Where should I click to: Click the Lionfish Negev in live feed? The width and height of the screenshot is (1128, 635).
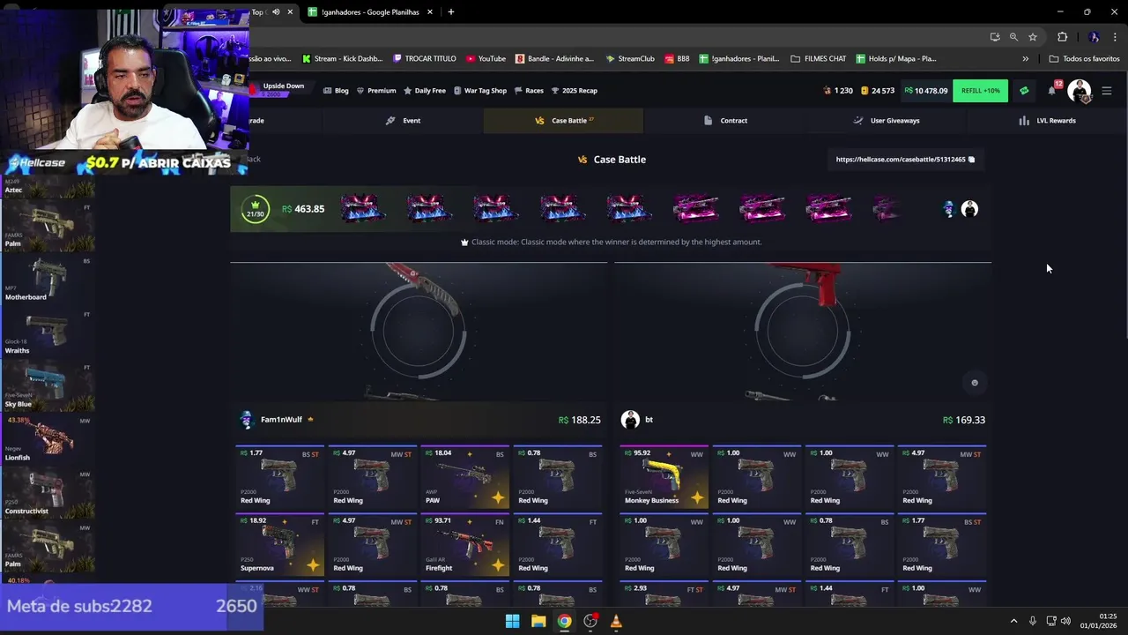click(x=48, y=439)
